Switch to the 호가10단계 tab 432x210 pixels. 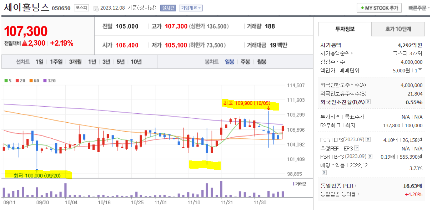pos(398,29)
